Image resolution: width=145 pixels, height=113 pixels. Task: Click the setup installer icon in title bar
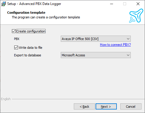[3, 4]
